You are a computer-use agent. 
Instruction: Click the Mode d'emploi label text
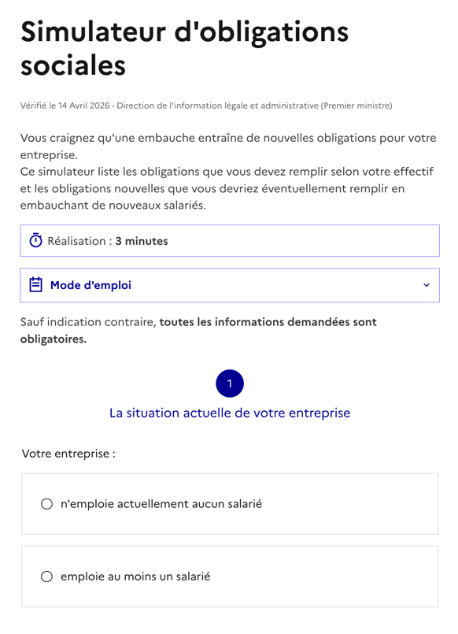click(89, 285)
